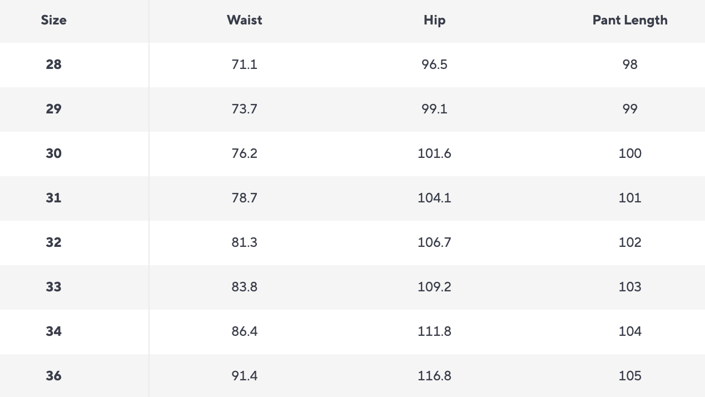Click the Size column header
Screen dimensions: 705x397
(x=53, y=20)
